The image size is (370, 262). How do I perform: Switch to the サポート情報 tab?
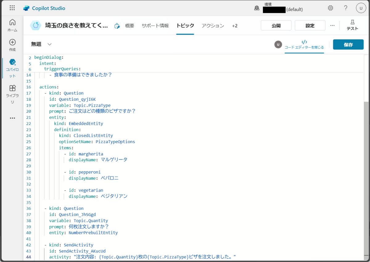click(x=155, y=26)
